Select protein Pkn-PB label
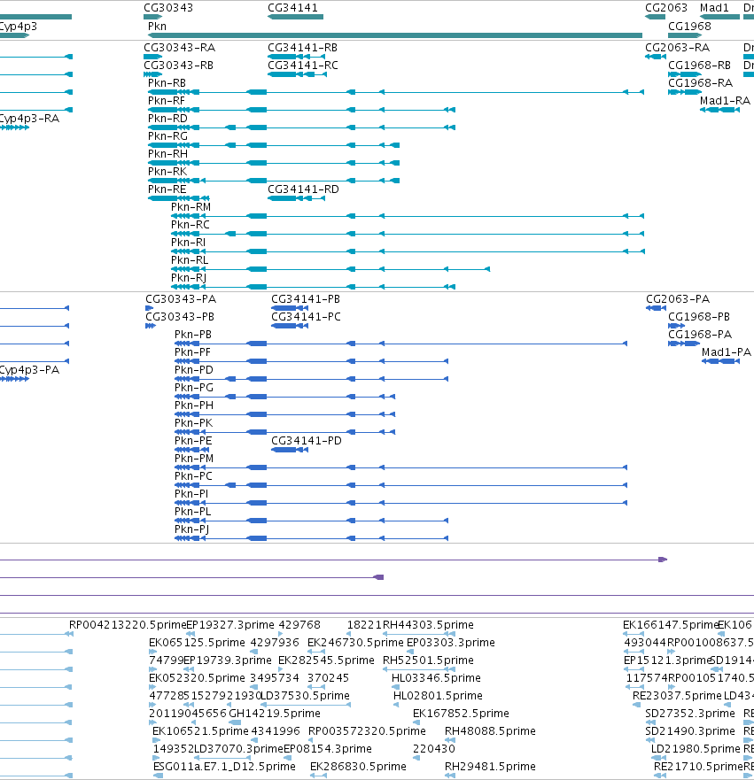This screenshot has height=780, width=754. tap(193, 335)
